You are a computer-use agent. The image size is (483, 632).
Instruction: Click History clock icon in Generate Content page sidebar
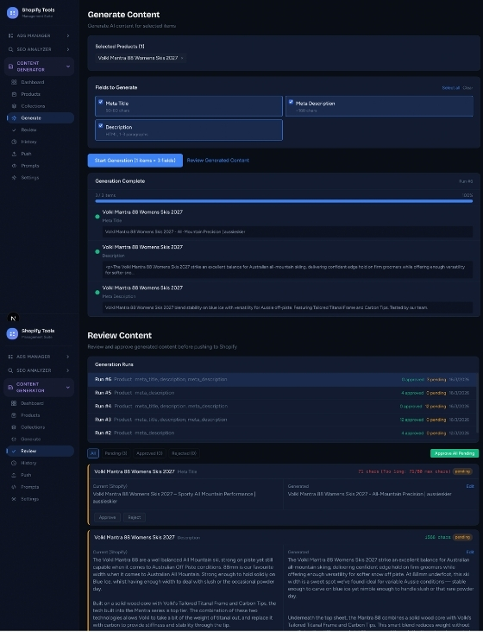(14, 142)
